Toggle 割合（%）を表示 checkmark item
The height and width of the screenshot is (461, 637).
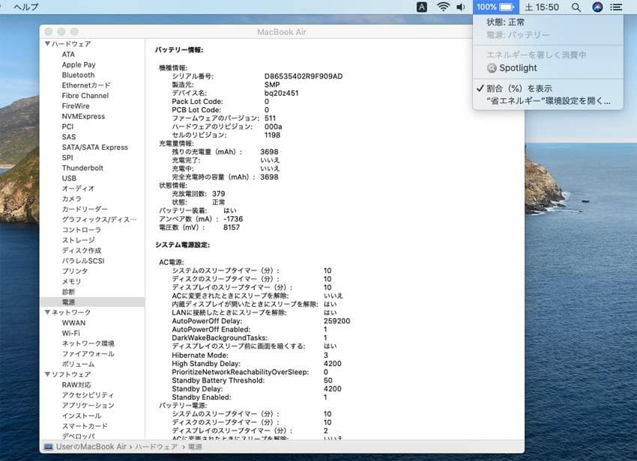tap(548, 88)
